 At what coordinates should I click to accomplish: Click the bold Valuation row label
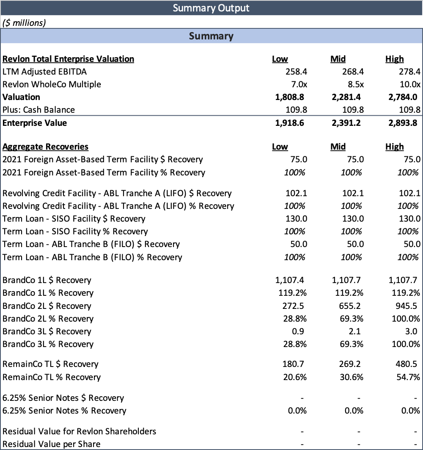pyautogui.click(x=21, y=97)
